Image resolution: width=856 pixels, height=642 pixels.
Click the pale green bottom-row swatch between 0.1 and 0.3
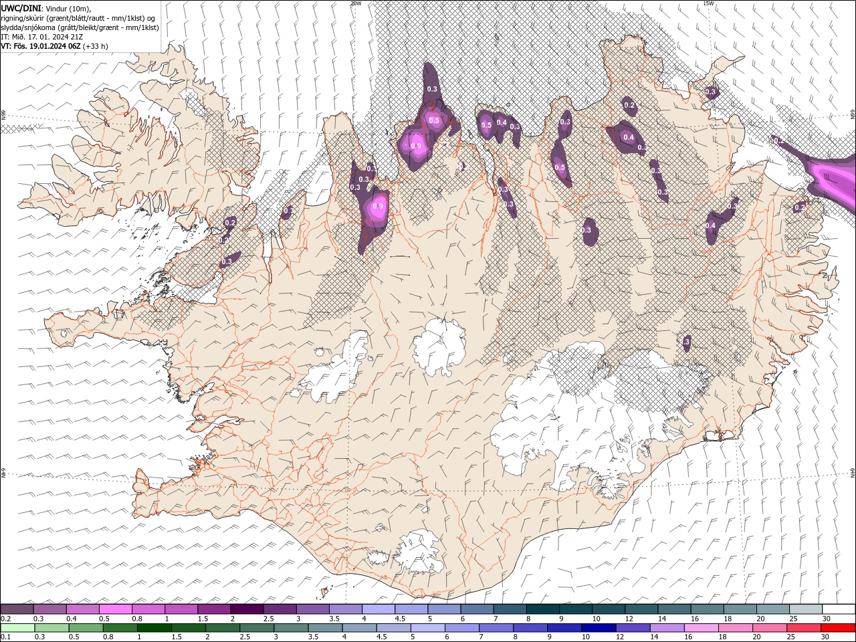(x=18, y=628)
